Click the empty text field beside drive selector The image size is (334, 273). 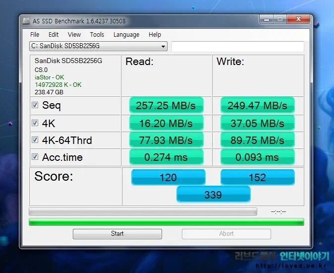pyautogui.click(x=237, y=47)
